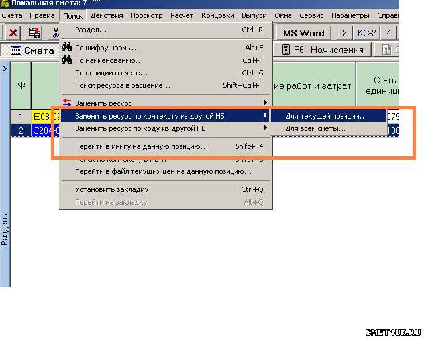Click the toolbar button labeled 2
424x339 pixels.
pos(344,33)
